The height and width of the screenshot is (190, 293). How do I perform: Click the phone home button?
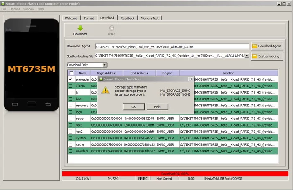[x=31, y=104]
